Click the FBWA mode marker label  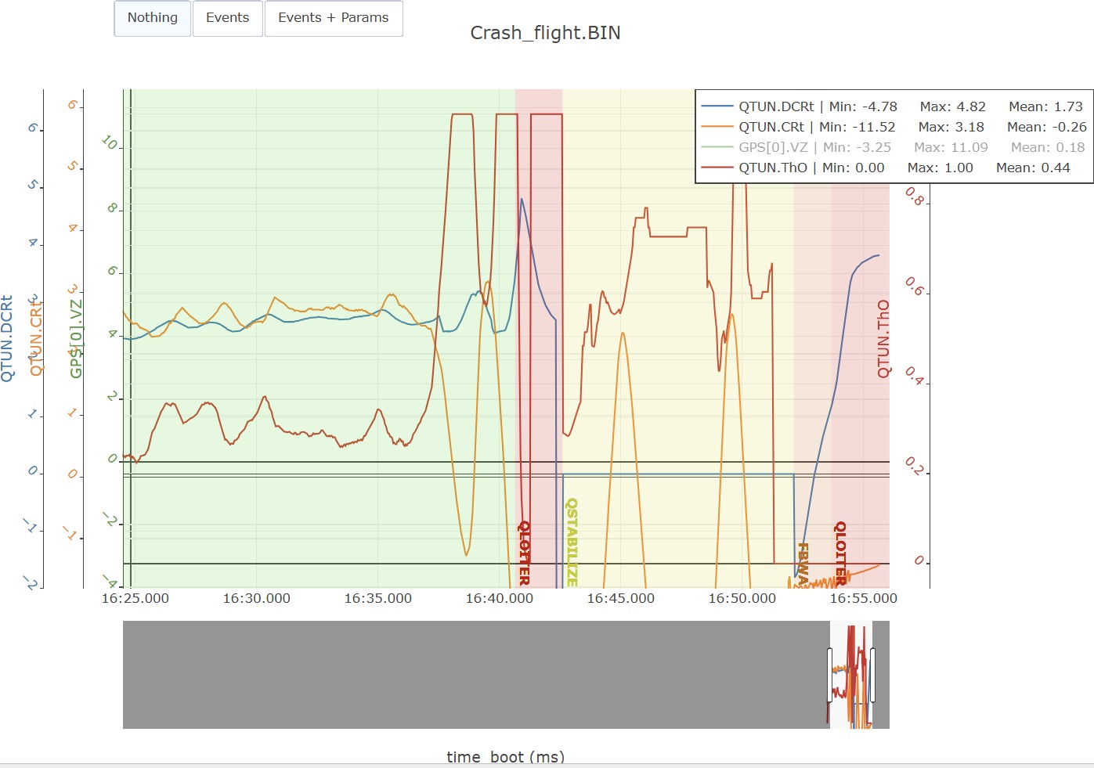pyautogui.click(x=803, y=564)
